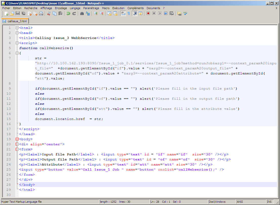Click line number 7 in the margin
This screenshot has width=280, height=205.
[x=10, y=58]
